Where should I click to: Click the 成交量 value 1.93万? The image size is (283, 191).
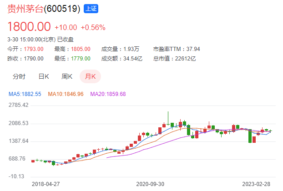pyautogui.click(x=131, y=49)
